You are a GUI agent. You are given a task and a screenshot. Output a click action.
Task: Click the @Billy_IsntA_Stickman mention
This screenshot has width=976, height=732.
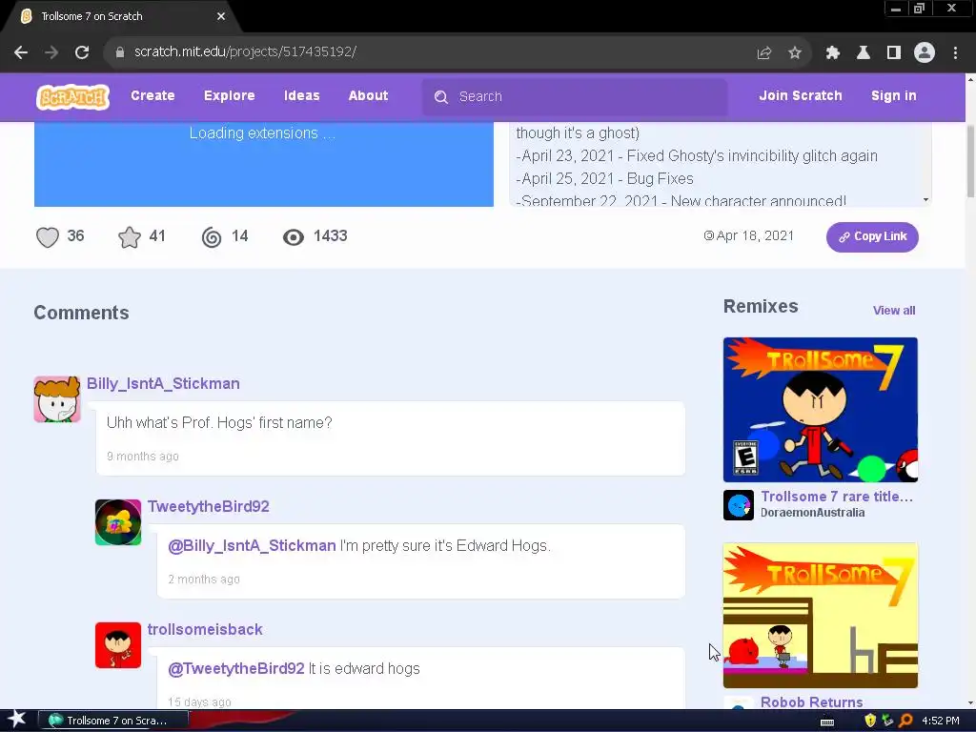click(252, 546)
